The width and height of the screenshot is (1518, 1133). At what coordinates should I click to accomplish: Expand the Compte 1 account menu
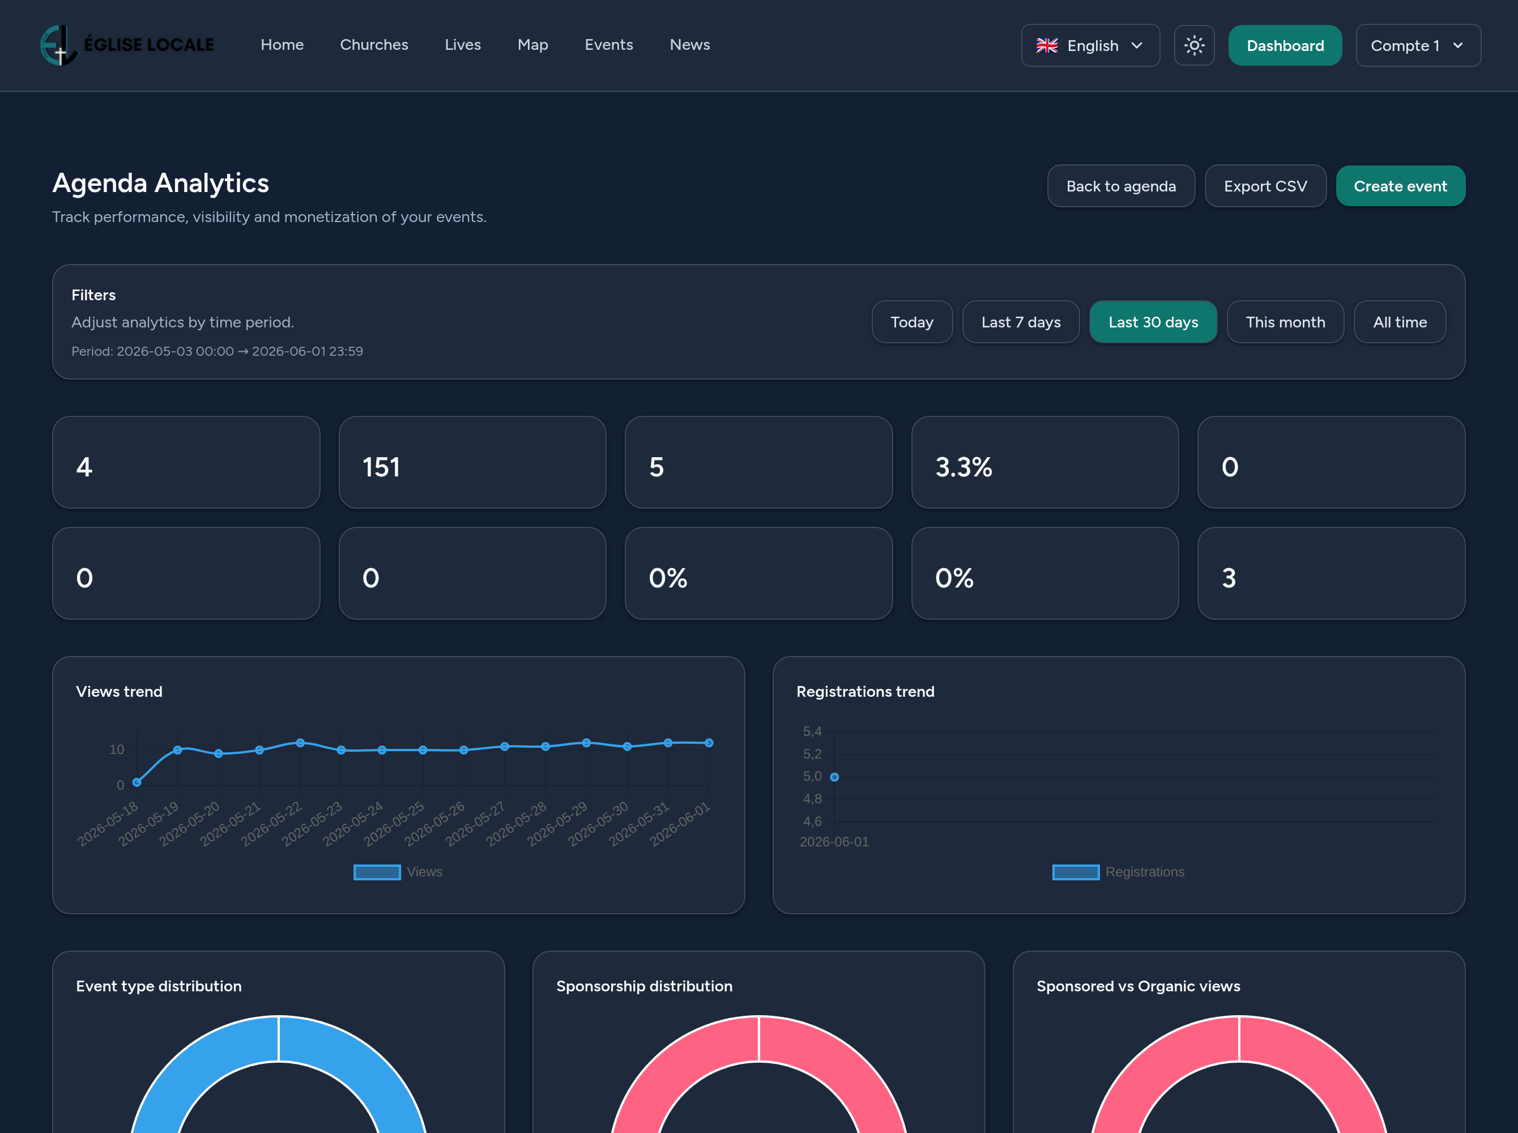point(1418,45)
